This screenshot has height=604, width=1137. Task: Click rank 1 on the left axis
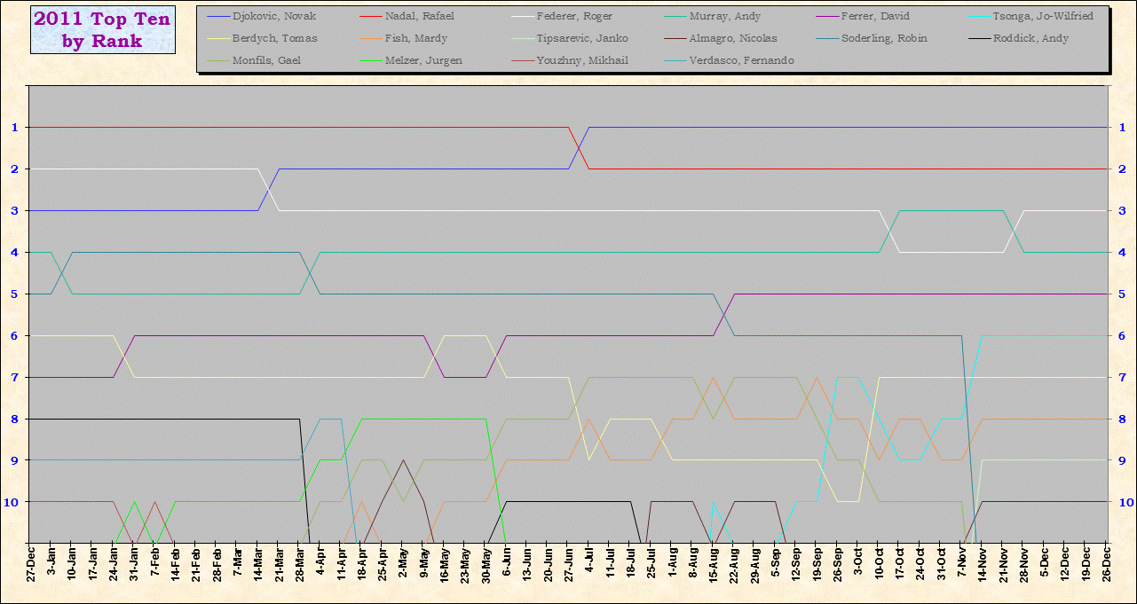(x=14, y=127)
